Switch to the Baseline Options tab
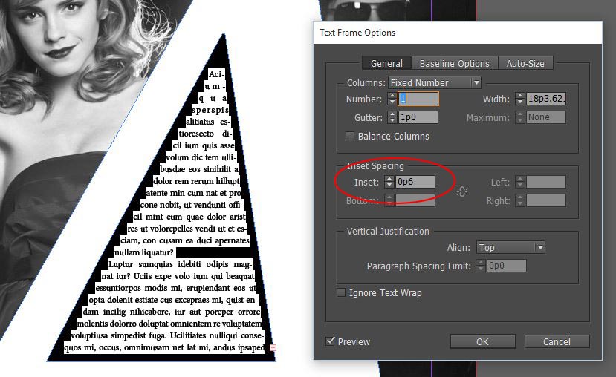 [x=454, y=64]
